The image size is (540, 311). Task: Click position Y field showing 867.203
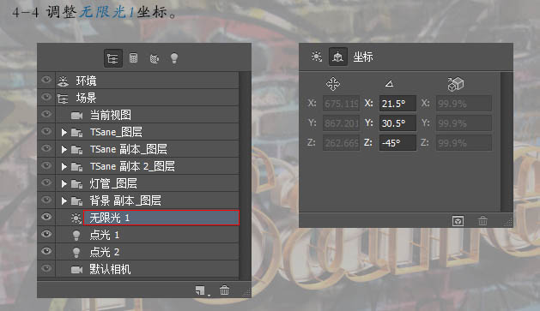[342, 123]
